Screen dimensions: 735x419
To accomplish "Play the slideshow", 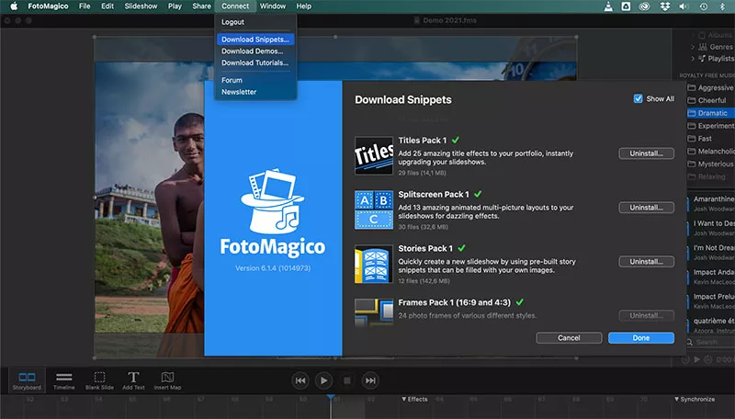I will click(x=324, y=380).
